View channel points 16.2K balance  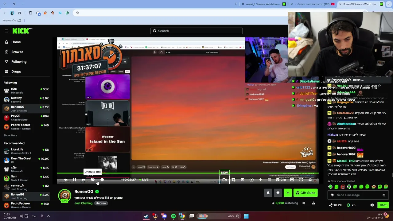coord(335,205)
